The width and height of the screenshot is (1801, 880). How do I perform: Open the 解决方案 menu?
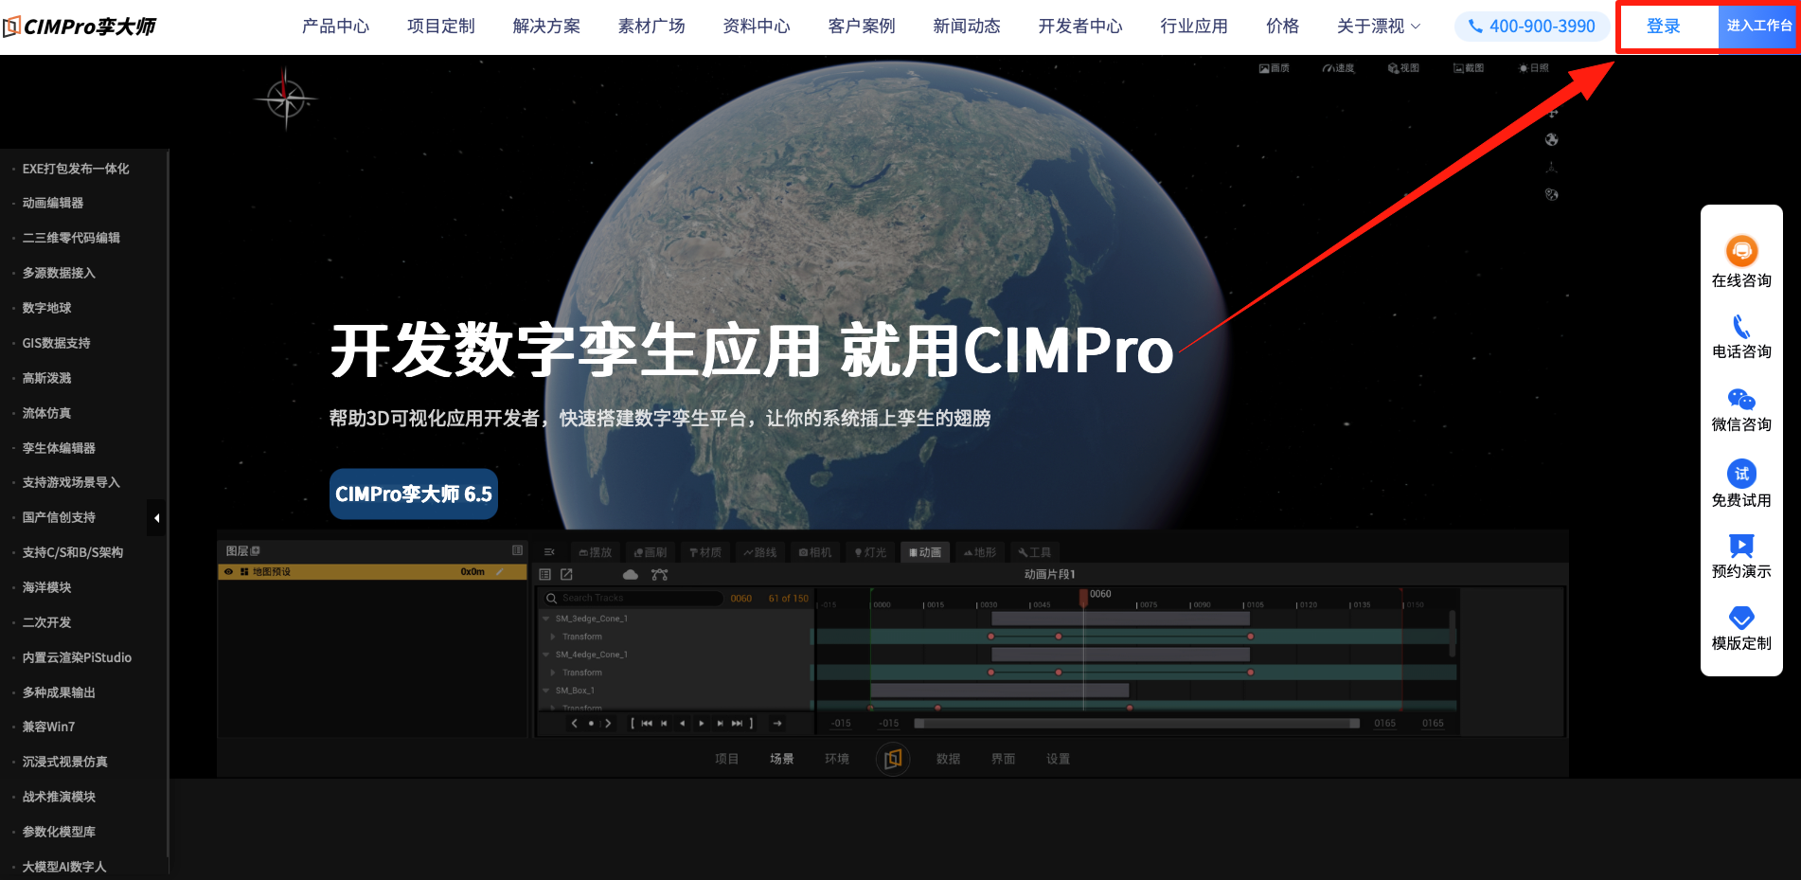click(546, 27)
